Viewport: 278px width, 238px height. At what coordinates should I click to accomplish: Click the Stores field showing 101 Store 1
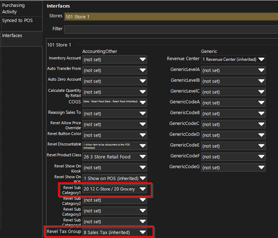(171, 16)
